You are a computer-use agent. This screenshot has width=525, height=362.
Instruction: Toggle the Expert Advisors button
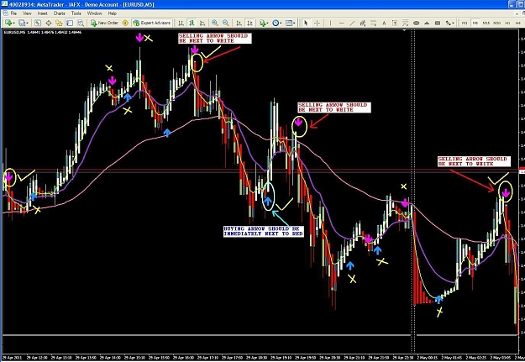coord(152,23)
